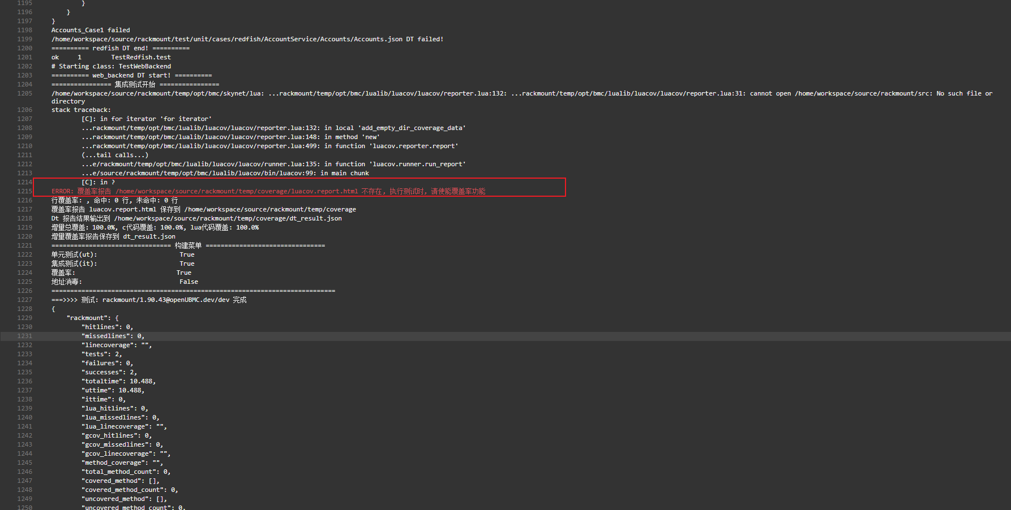
Task: Click the 'web_backend DT start!' line
Action: (x=131, y=75)
